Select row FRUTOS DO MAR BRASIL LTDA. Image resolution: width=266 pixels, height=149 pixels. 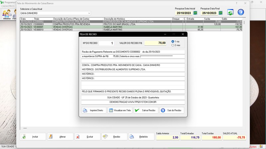[x=131, y=24]
